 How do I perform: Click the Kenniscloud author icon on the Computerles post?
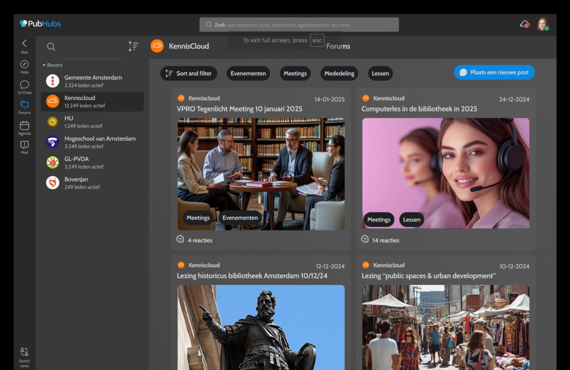[x=366, y=98]
